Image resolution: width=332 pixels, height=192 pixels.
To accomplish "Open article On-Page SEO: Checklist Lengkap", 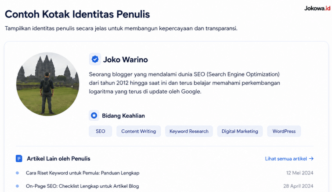I will coord(83,186).
